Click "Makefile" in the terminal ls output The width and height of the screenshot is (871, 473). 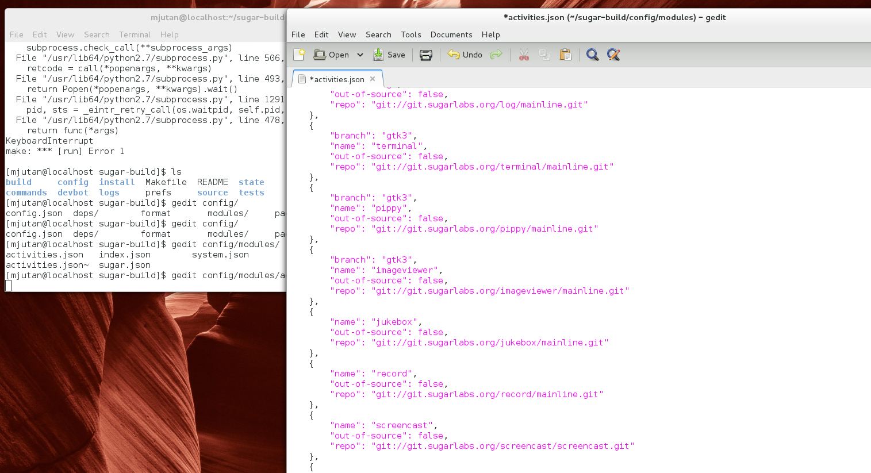pos(166,182)
